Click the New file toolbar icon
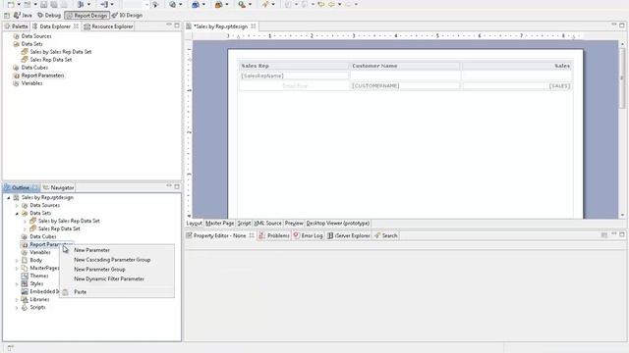The height and width of the screenshot is (353, 629). click(11, 4)
